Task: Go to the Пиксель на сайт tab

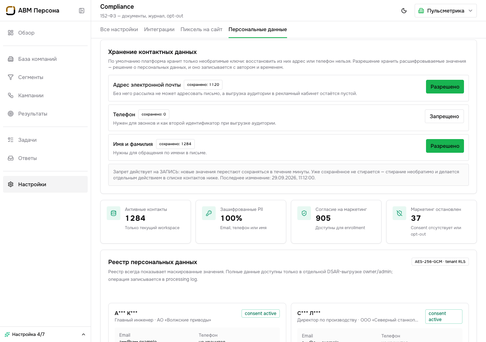Action: point(201,29)
